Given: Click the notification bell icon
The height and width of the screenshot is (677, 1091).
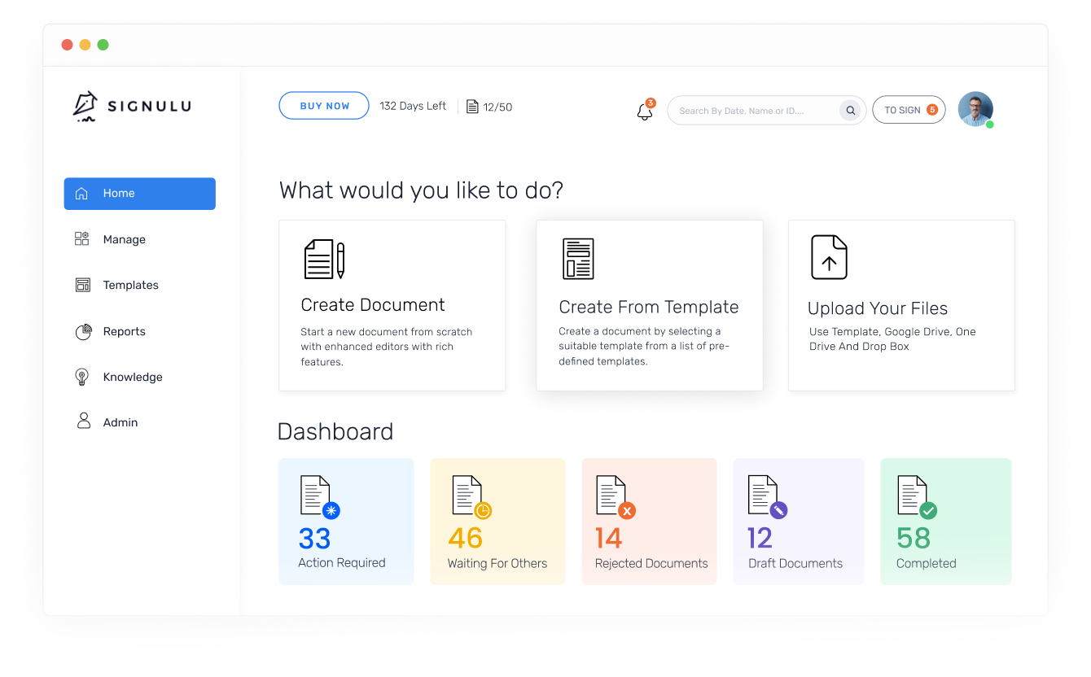Looking at the screenshot, I should (x=644, y=111).
